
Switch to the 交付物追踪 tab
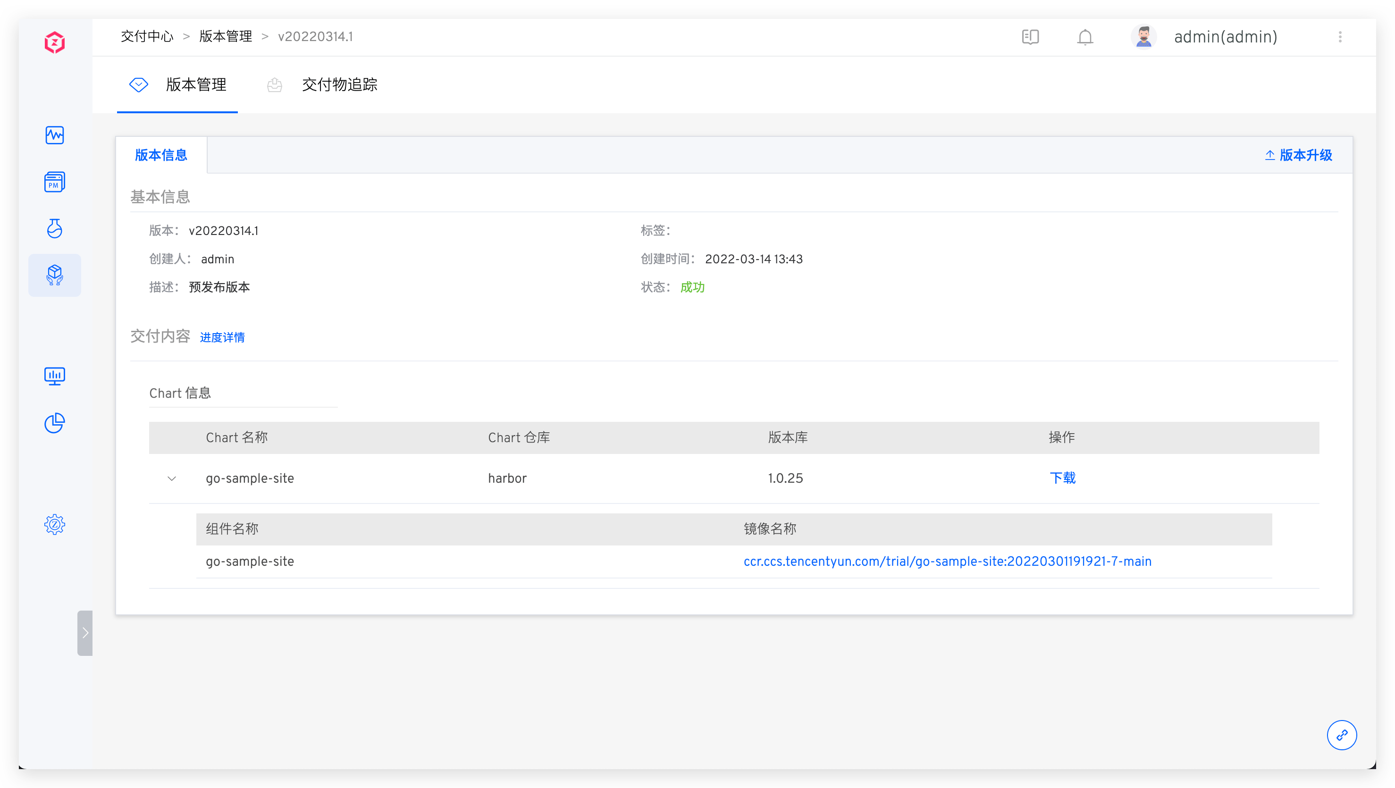pyautogui.click(x=339, y=85)
